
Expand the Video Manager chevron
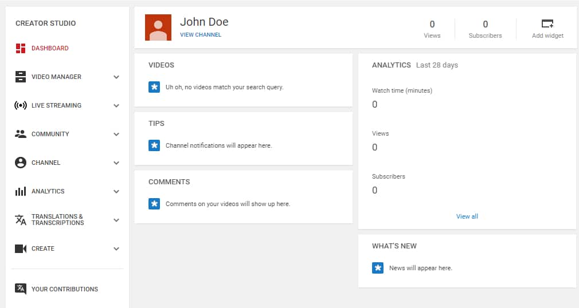click(x=116, y=77)
